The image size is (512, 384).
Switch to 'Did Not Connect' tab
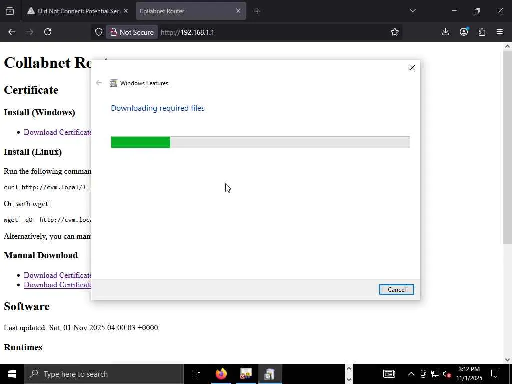(78, 11)
